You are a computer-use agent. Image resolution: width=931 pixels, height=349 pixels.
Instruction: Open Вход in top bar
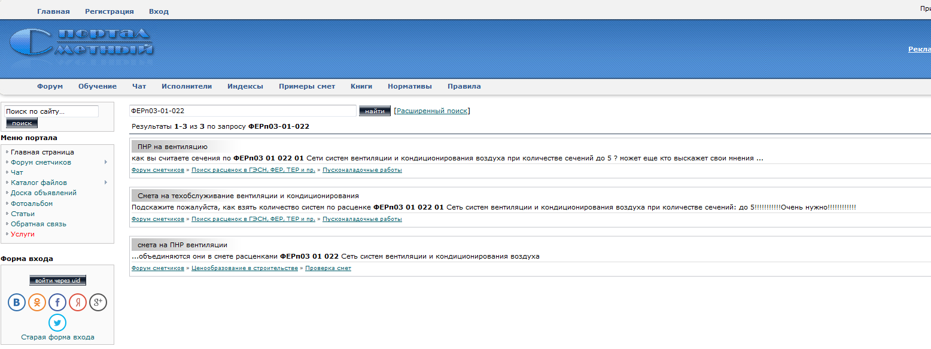[159, 11]
